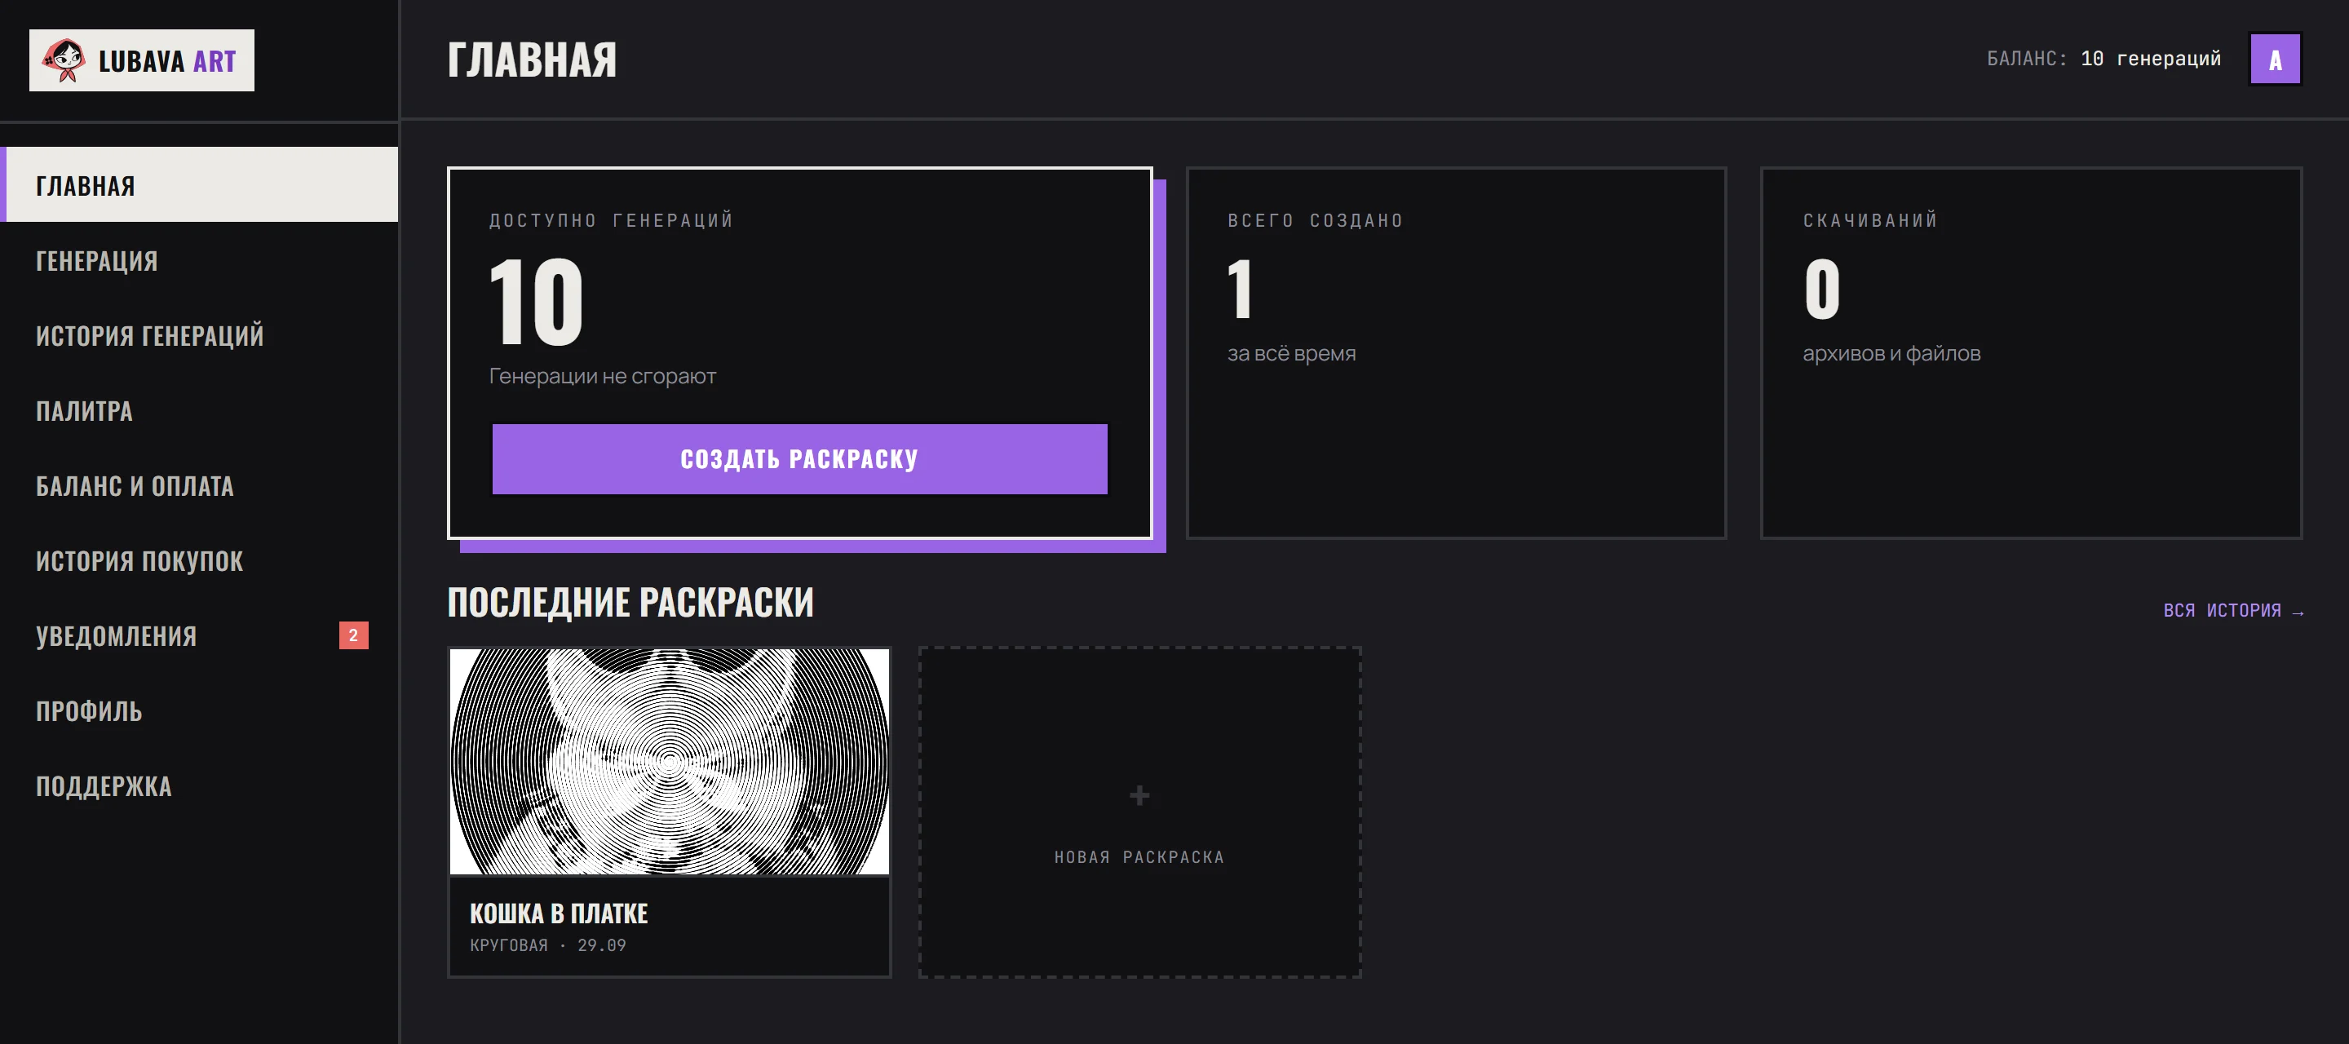Open История генераций in sidebar
Screen dimensions: 2349x1044
tap(199, 335)
